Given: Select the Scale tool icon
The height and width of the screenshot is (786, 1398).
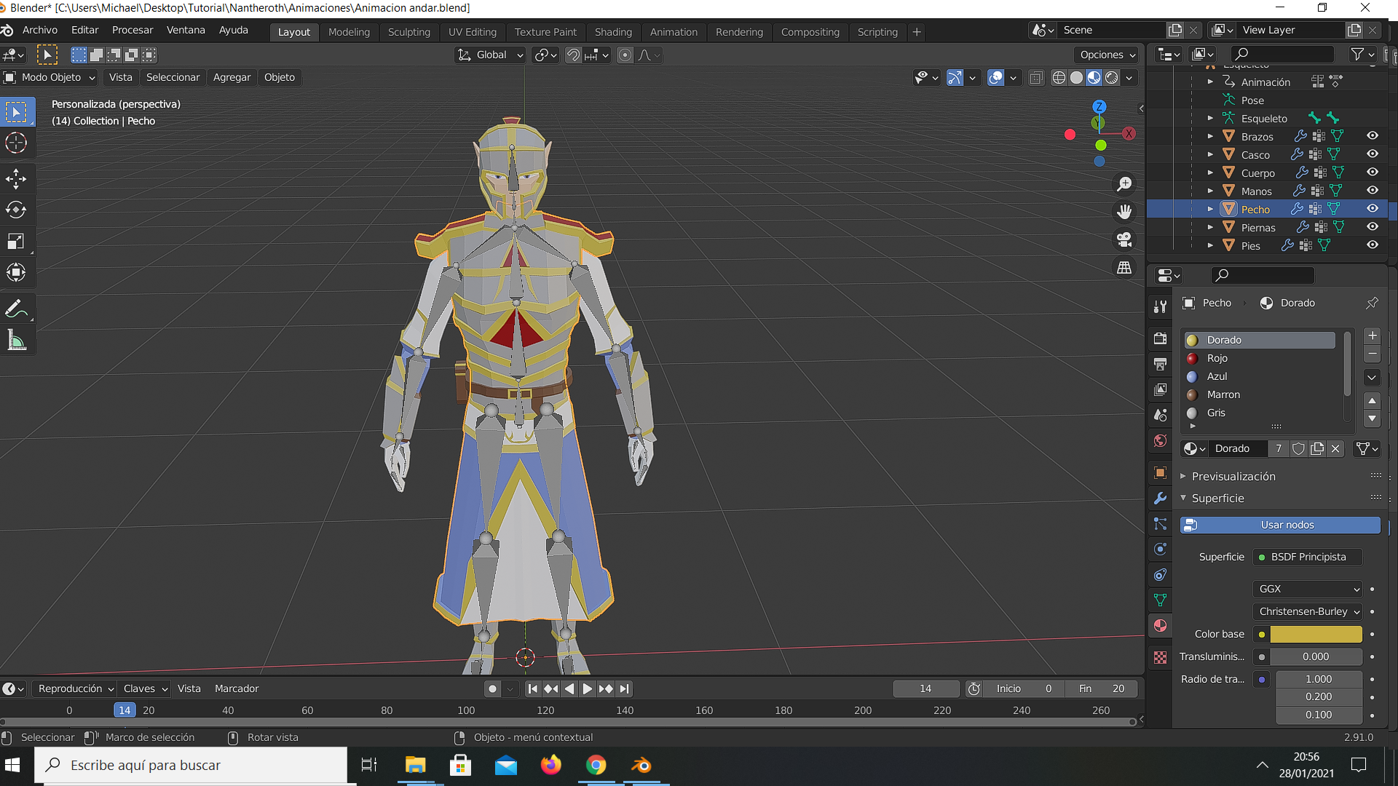Looking at the screenshot, I should 16,242.
